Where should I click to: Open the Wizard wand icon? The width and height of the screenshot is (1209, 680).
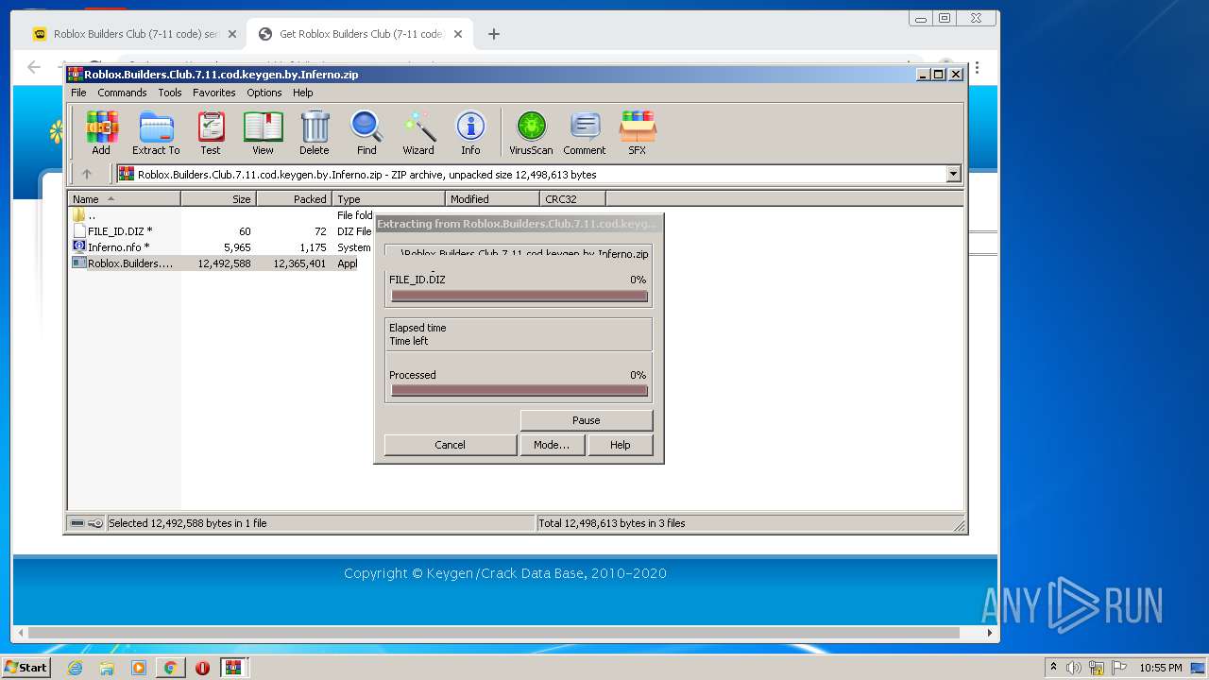tap(418, 132)
